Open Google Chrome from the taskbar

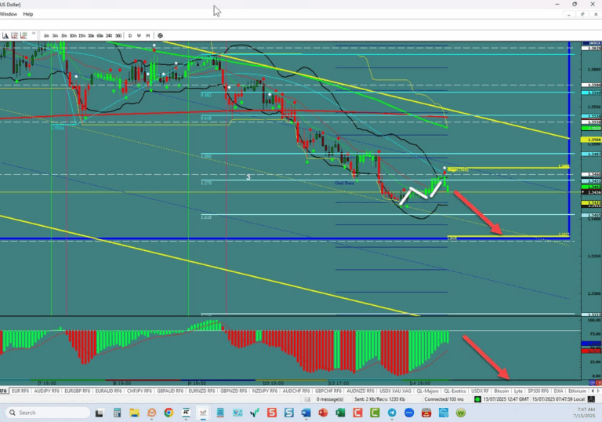(169, 413)
